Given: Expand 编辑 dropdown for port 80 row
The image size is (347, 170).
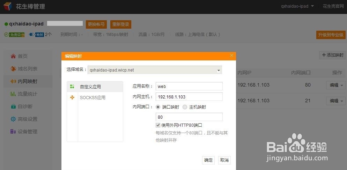Looking at the screenshot, I should (x=336, y=85).
